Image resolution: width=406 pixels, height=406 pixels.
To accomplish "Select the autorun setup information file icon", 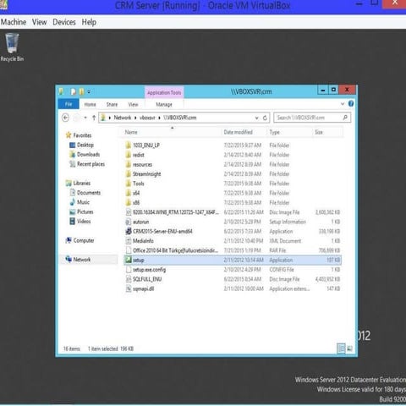I will [x=129, y=222].
